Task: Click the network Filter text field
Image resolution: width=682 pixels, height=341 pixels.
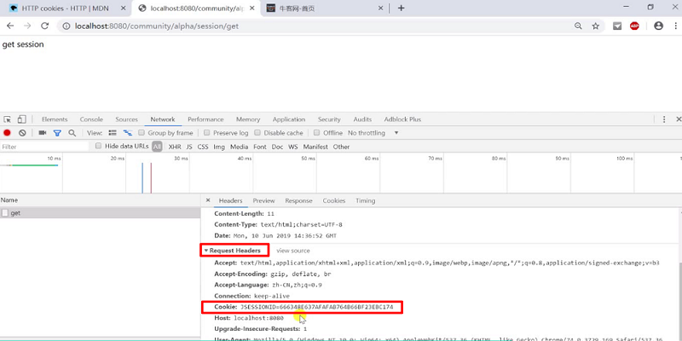Action: click(x=44, y=147)
